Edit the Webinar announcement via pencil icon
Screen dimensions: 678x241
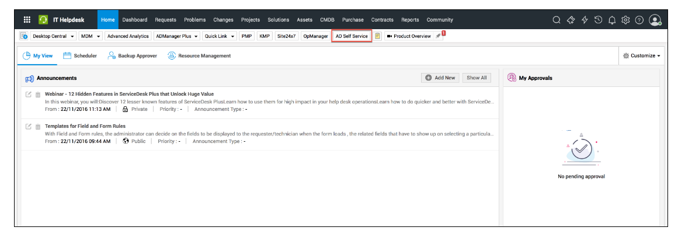(x=28, y=94)
